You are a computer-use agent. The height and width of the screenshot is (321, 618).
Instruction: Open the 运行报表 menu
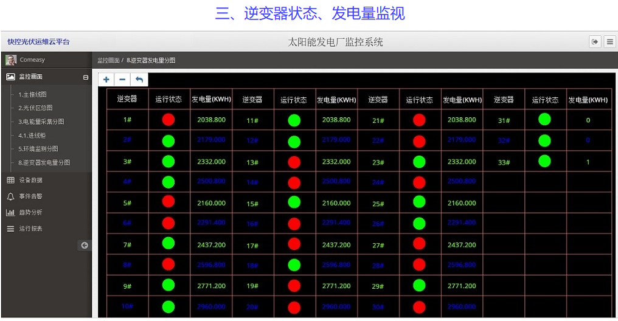click(31, 229)
